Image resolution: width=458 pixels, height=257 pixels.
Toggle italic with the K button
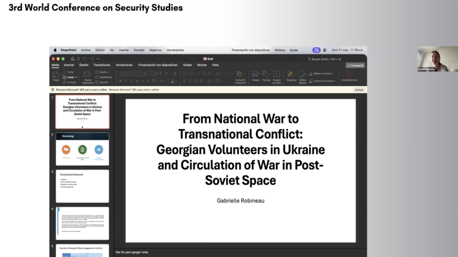[x=126, y=81]
